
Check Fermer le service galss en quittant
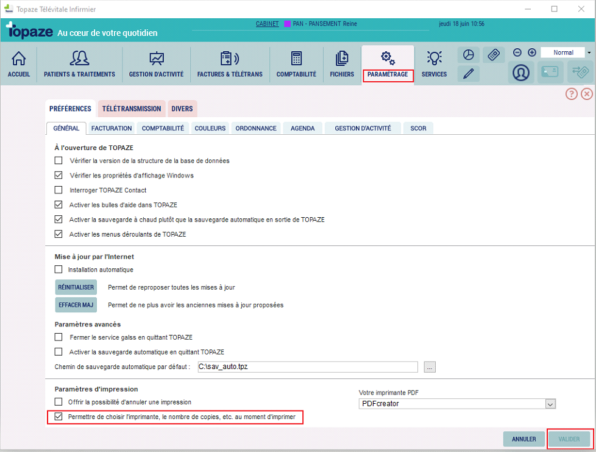coord(58,337)
